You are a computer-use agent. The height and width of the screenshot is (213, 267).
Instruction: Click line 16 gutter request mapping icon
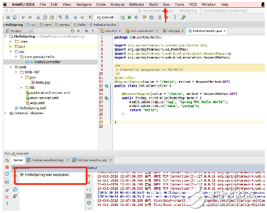click(106, 98)
